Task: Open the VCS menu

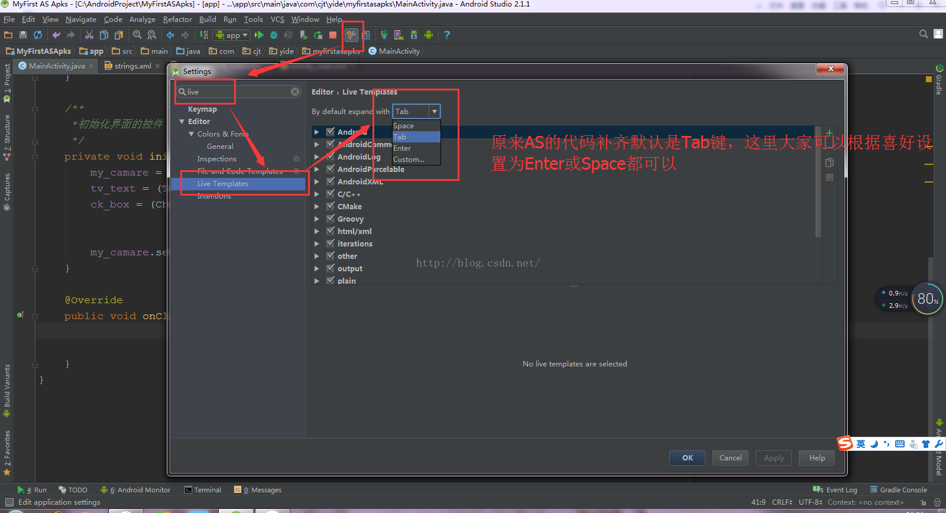Action: tap(277, 20)
